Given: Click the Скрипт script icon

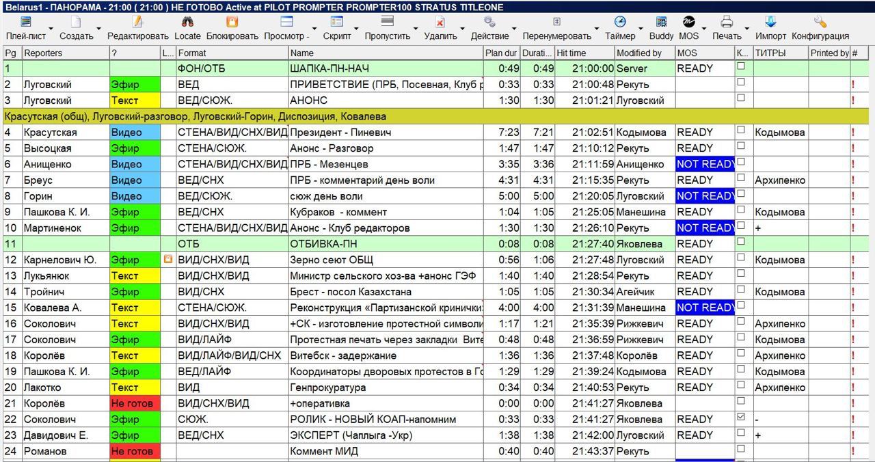Looking at the screenshot, I should click(x=337, y=23).
